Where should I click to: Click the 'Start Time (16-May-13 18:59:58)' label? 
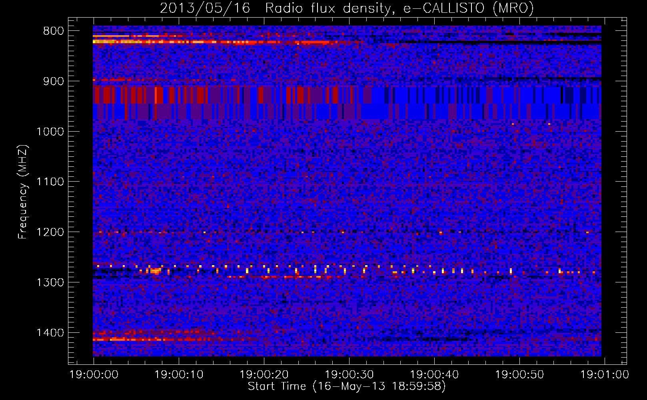(347, 386)
